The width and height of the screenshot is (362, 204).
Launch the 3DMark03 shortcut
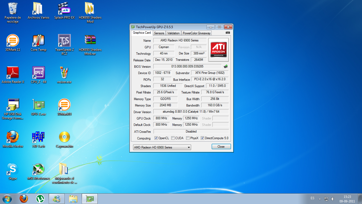point(64,107)
